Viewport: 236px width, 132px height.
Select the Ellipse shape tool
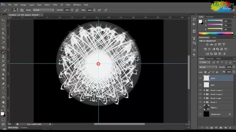click(x=3, y=98)
